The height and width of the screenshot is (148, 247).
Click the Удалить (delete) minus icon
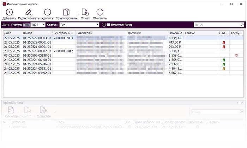pyautogui.click(x=47, y=13)
